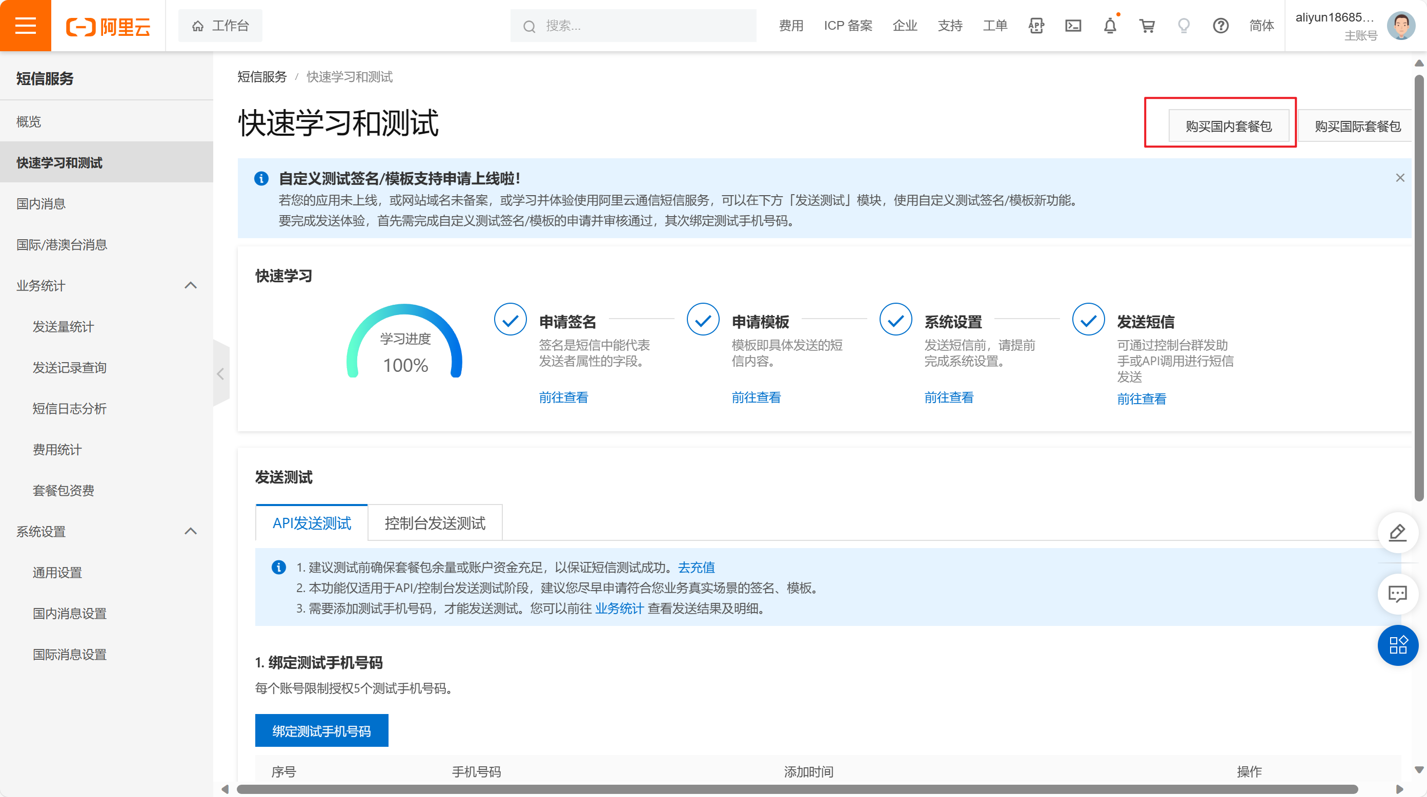Click 前往查看 under 发送短信
Image resolution: width=1427 pixels, height=797 pixels.
(x=1141, y=399)
